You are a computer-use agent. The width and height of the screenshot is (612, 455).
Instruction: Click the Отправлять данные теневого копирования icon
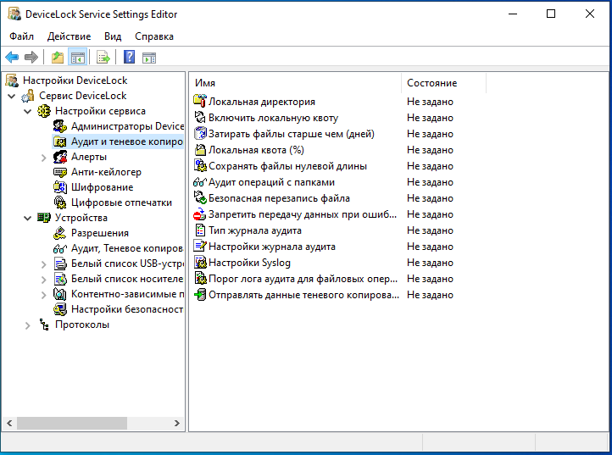(200, 295)
